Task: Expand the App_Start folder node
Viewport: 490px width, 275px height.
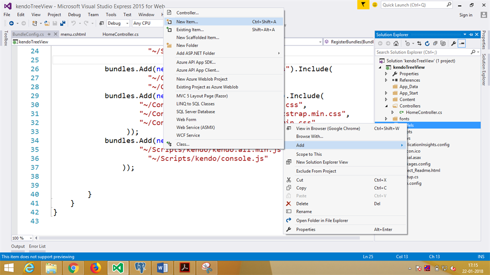Action: [387, 93]
